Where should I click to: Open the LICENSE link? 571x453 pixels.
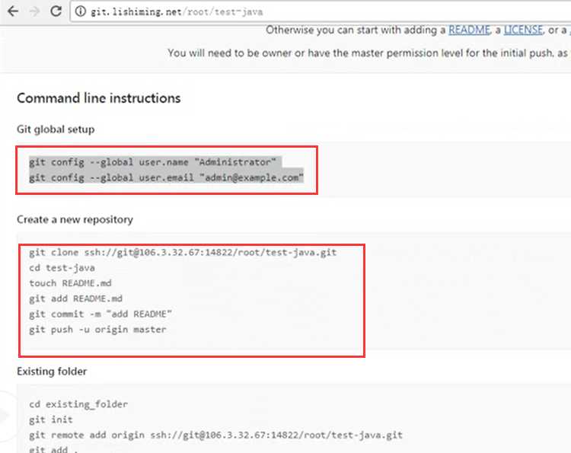(x=522, y=30)
